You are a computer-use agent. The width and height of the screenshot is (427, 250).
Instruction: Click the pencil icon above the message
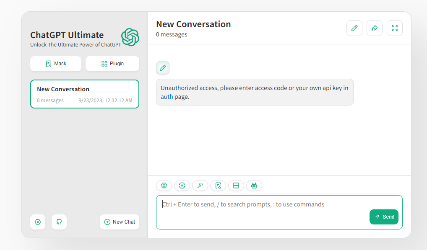pyautogui.click(x=163, y=68)
